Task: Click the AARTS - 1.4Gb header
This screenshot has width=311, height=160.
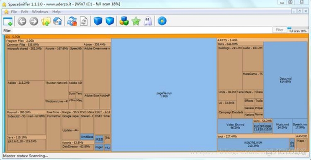Action: [263, 40]
